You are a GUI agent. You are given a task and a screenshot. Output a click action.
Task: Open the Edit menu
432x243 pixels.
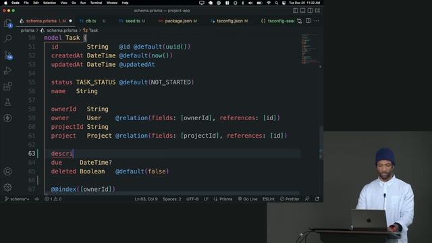coord(36,3)
